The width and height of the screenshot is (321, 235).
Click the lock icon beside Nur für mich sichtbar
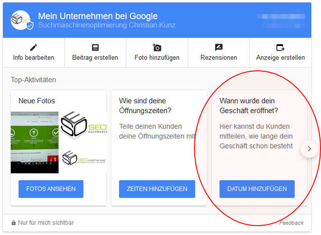pos(14,223)
